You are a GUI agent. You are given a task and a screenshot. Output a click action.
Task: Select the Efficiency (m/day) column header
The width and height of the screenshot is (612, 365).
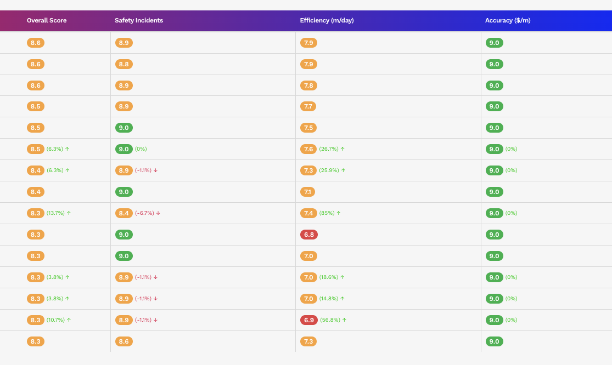327,20
